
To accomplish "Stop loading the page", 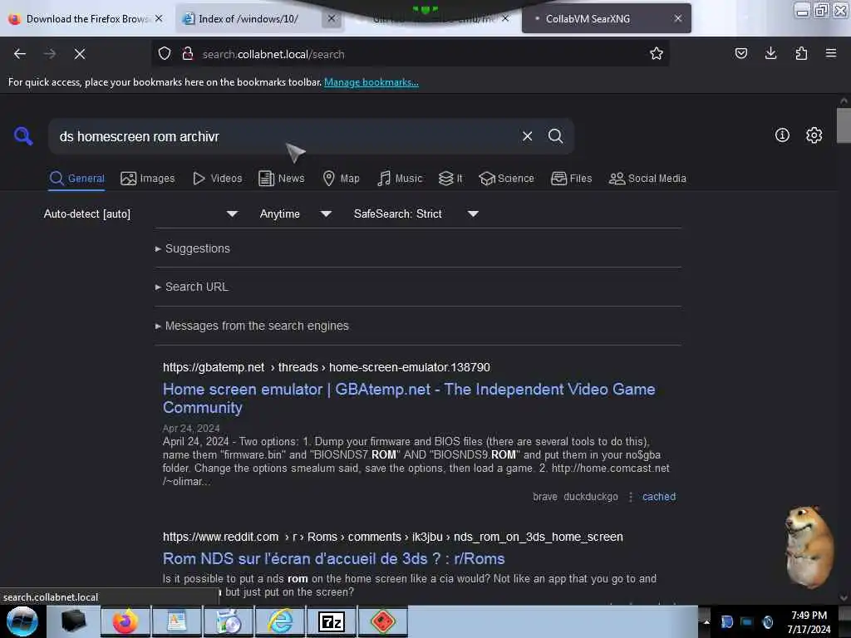I will click(80, 54).
